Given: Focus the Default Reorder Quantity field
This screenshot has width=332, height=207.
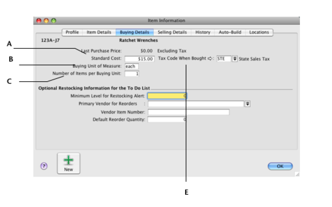Looking at the screenshot, I should click(167, 120).
